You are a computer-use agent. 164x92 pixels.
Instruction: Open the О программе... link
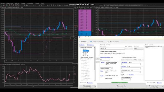click(x=91, y=45)
